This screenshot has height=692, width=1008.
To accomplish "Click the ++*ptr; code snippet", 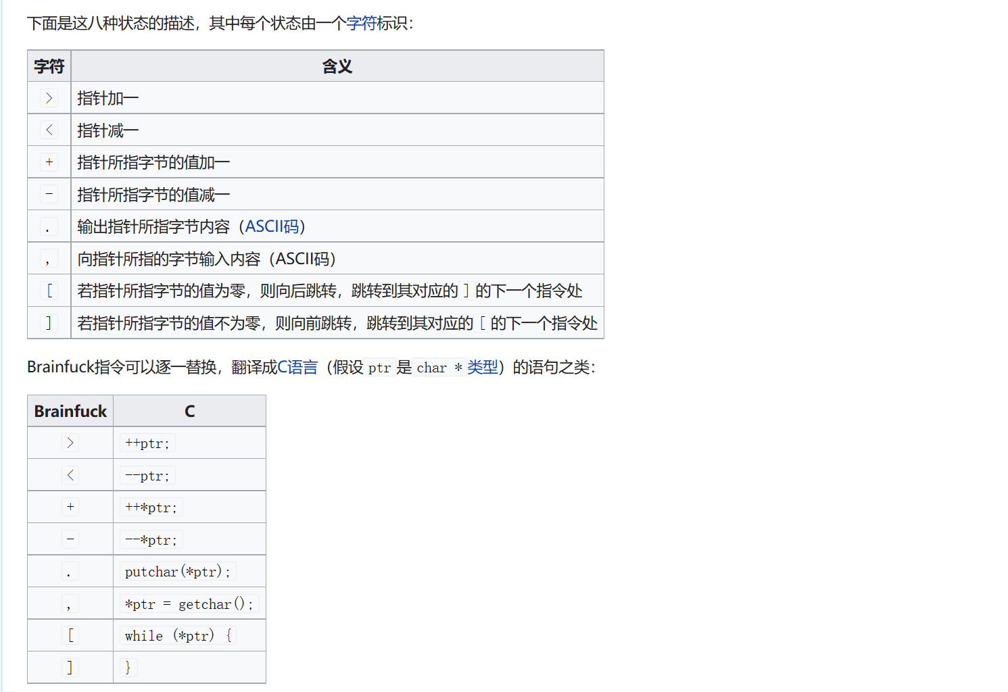I will point(151,508).
